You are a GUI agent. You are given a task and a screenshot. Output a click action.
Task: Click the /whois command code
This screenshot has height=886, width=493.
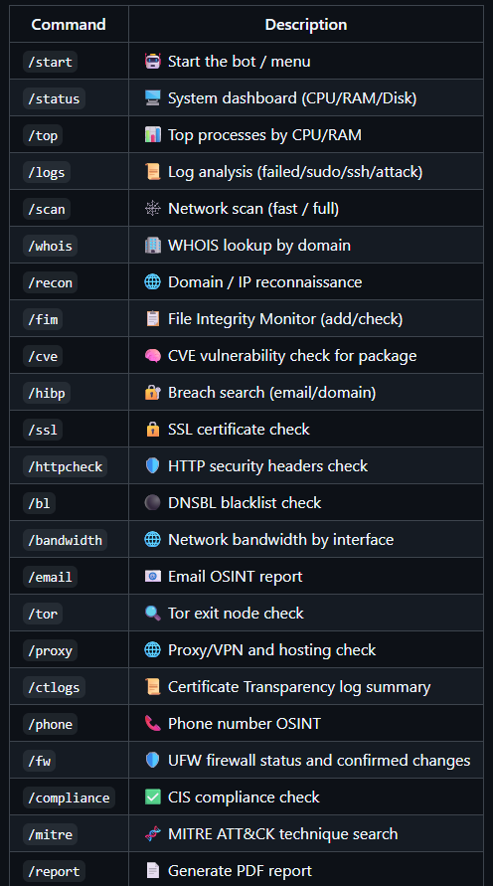[51, 246]
